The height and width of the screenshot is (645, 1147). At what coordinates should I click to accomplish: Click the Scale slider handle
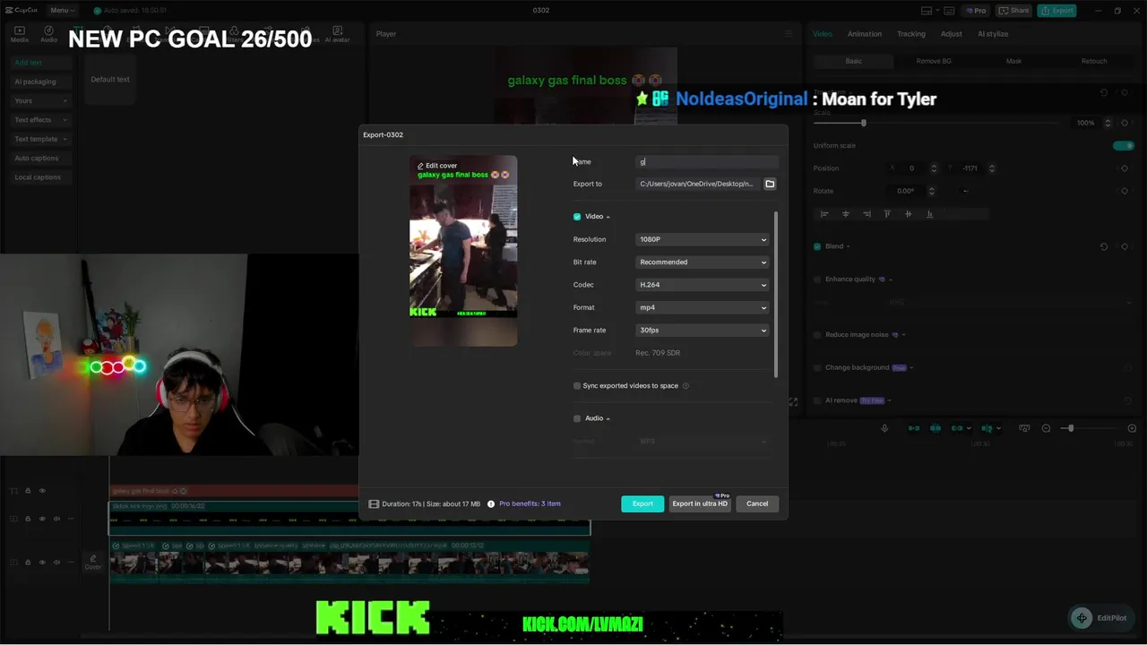(864, 123)
